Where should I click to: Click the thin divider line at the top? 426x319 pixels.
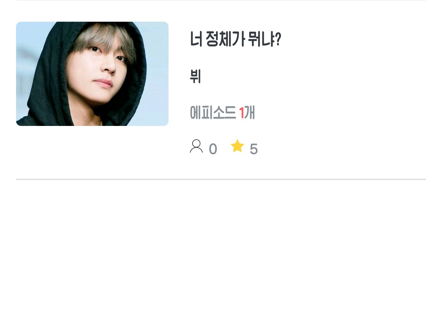221,0
